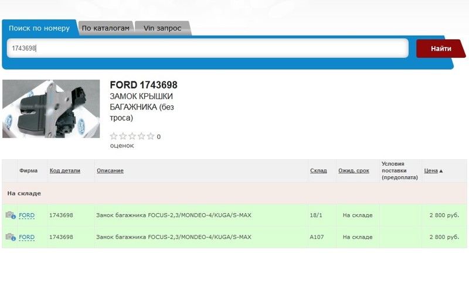This screenshot has height=305, width=469.
Task: Click camera icon in the 18/1 warehouse row
Action: (x=11, y=215)
